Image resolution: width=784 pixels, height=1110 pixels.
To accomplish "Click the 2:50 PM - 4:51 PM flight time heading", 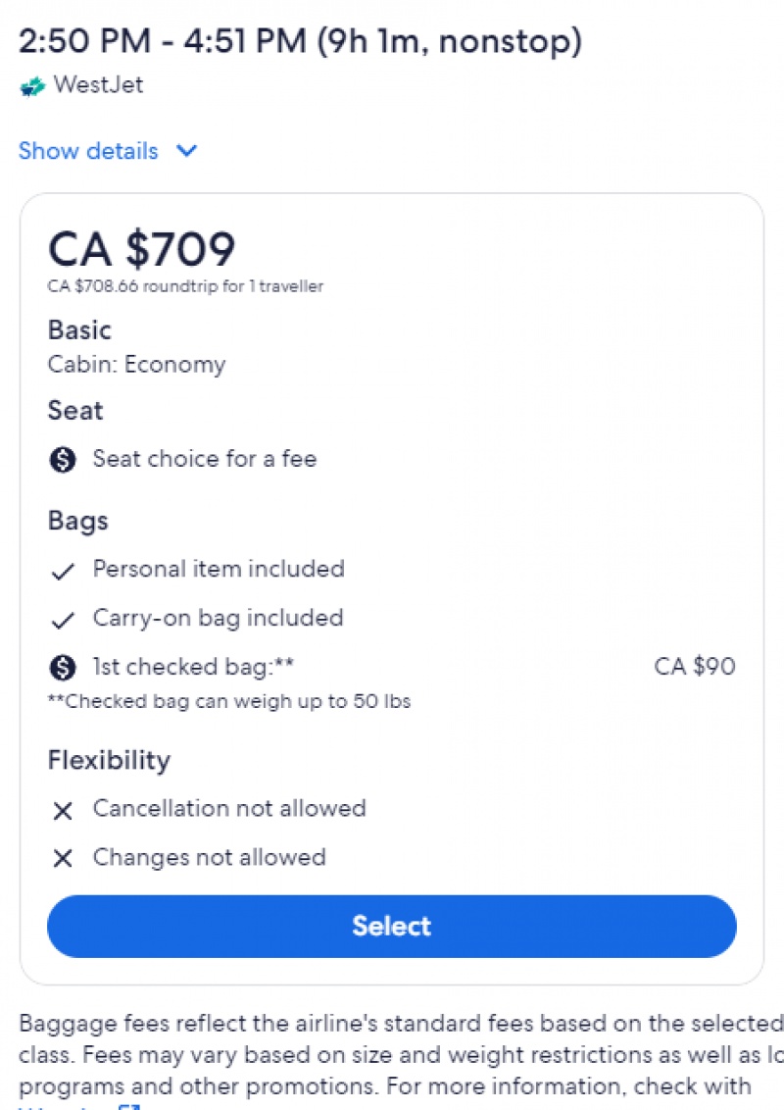I will pos(300,40).
